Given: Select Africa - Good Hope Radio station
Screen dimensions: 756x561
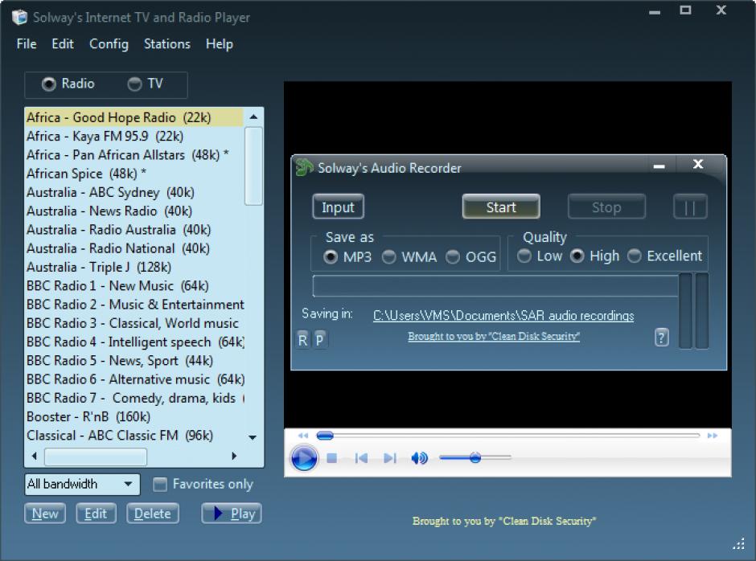Looking at the screenshot, I should [134, 117].
